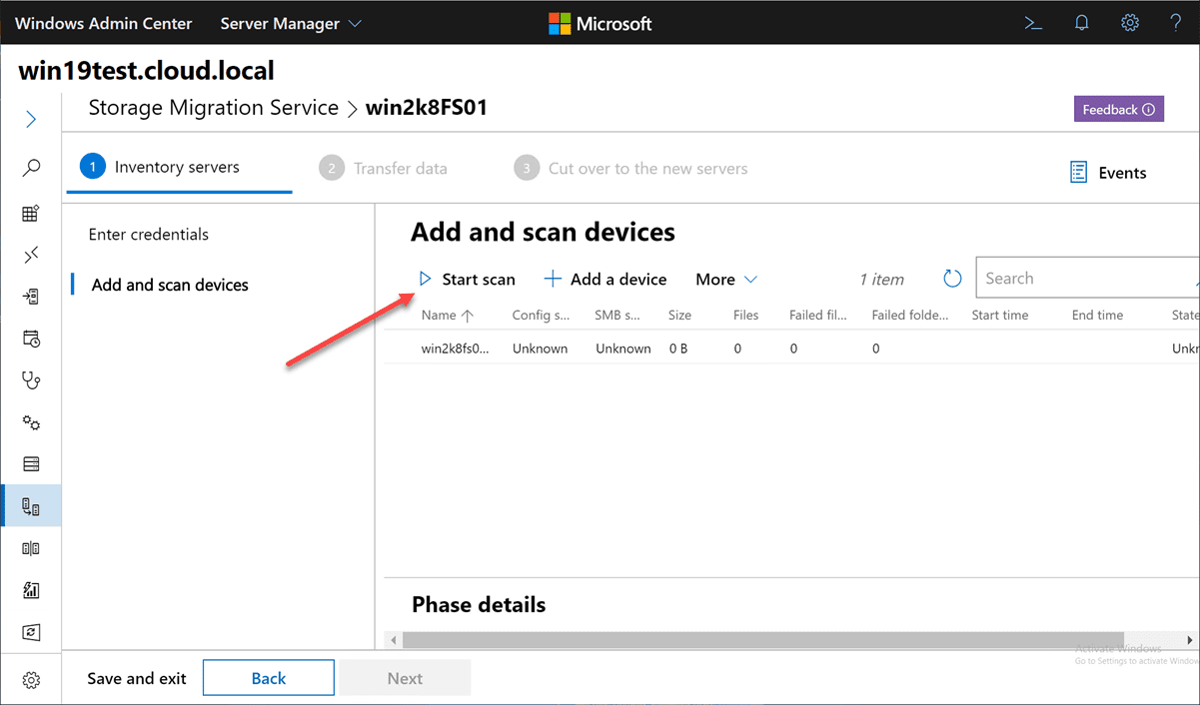Click into the Search field
The width and height of the screenshot is (1200, 705).
1084,279
